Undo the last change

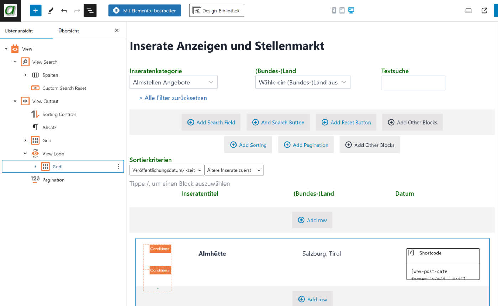(64, 11)
